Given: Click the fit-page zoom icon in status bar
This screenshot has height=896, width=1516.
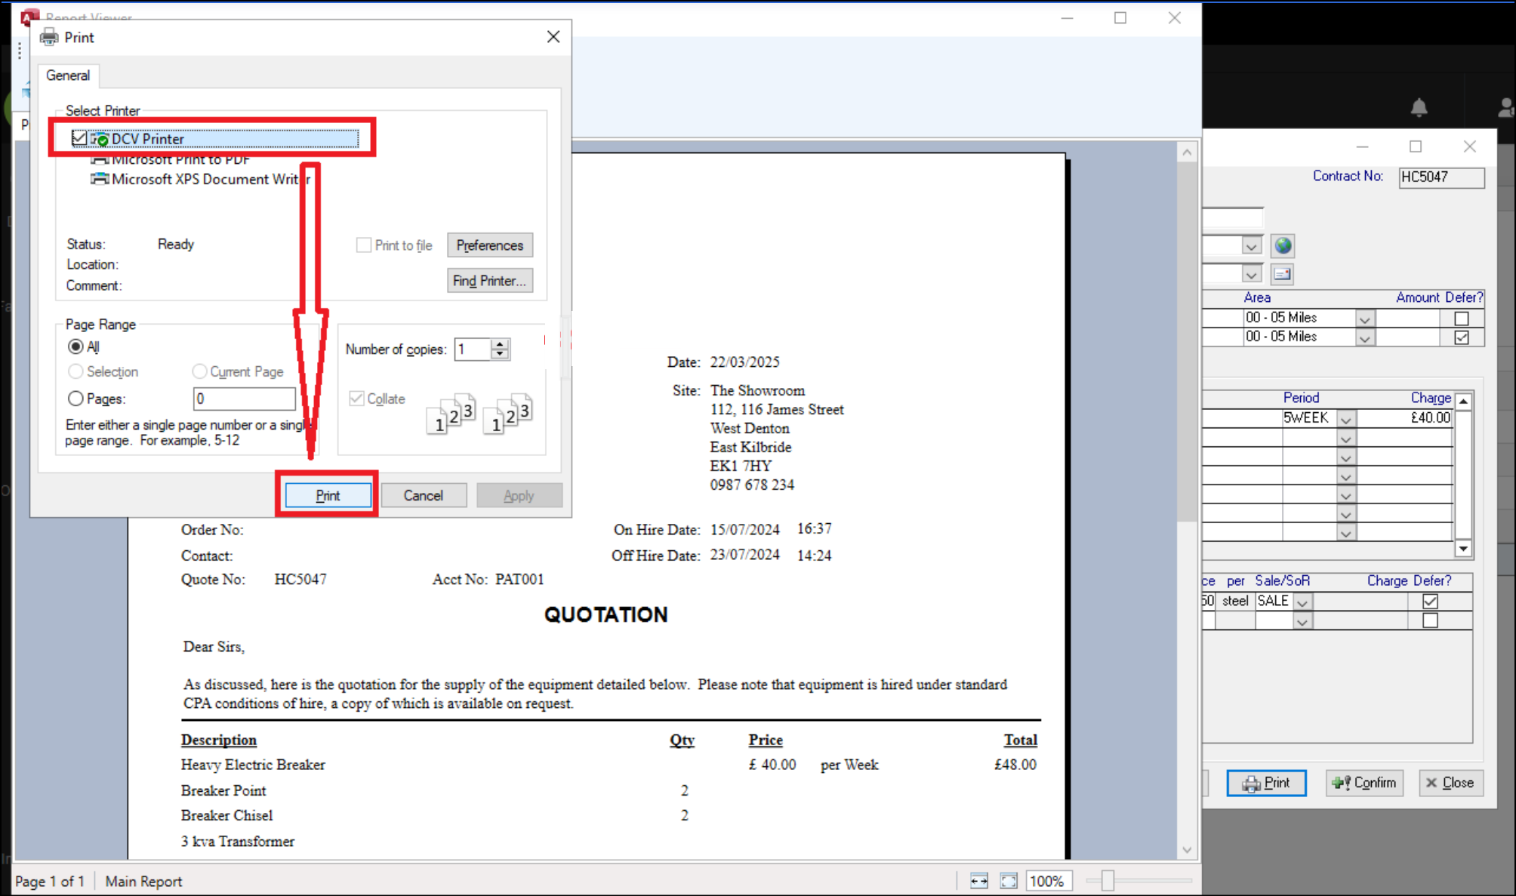Looking at the screenshot, I should tap(1009, 881).
